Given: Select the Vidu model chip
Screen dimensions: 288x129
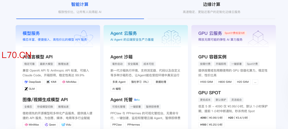Looking at the screenshot, I should pyautogui.click(x=66, y=125).
